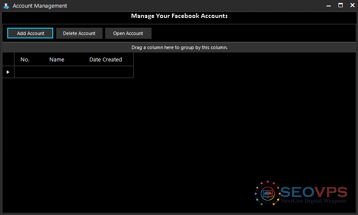Screen dimensions: 358x215
Task: Click the Delete Account button
Action: [79, 33]
